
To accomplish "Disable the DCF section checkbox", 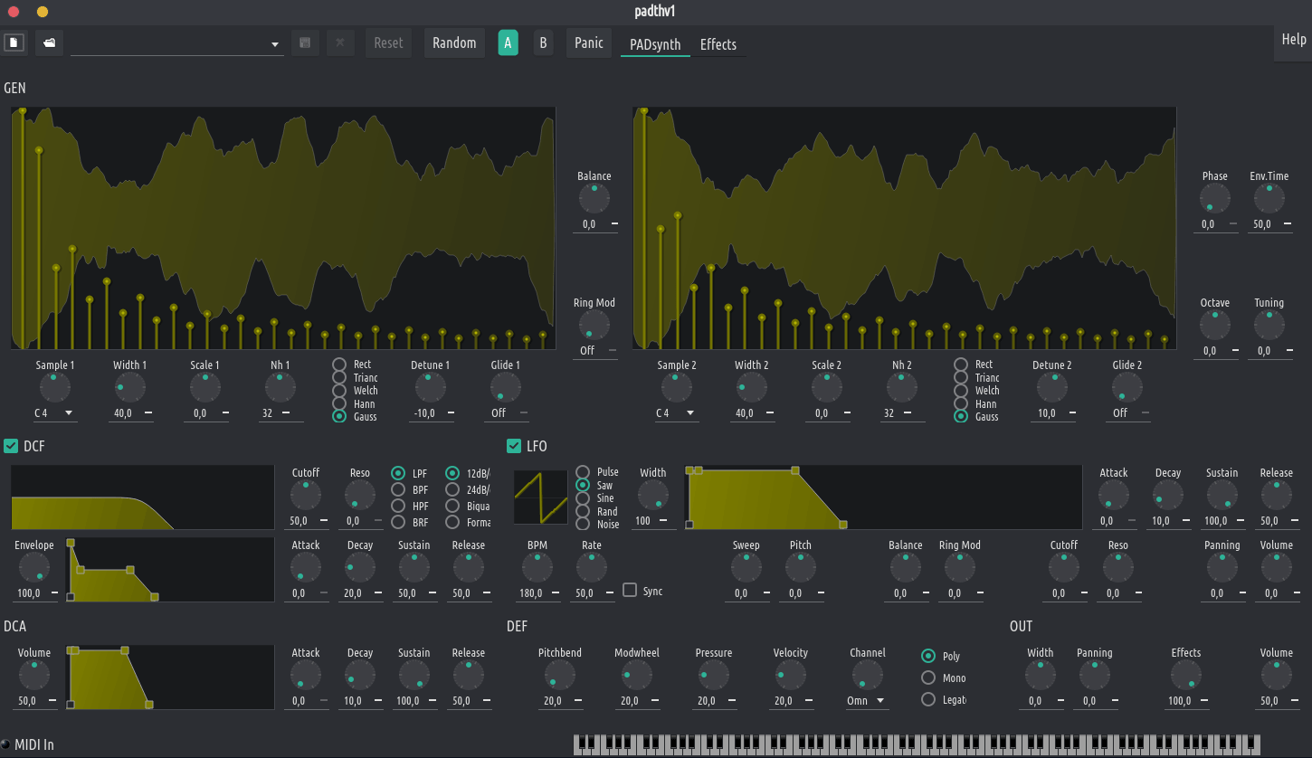I will (12, 446).
